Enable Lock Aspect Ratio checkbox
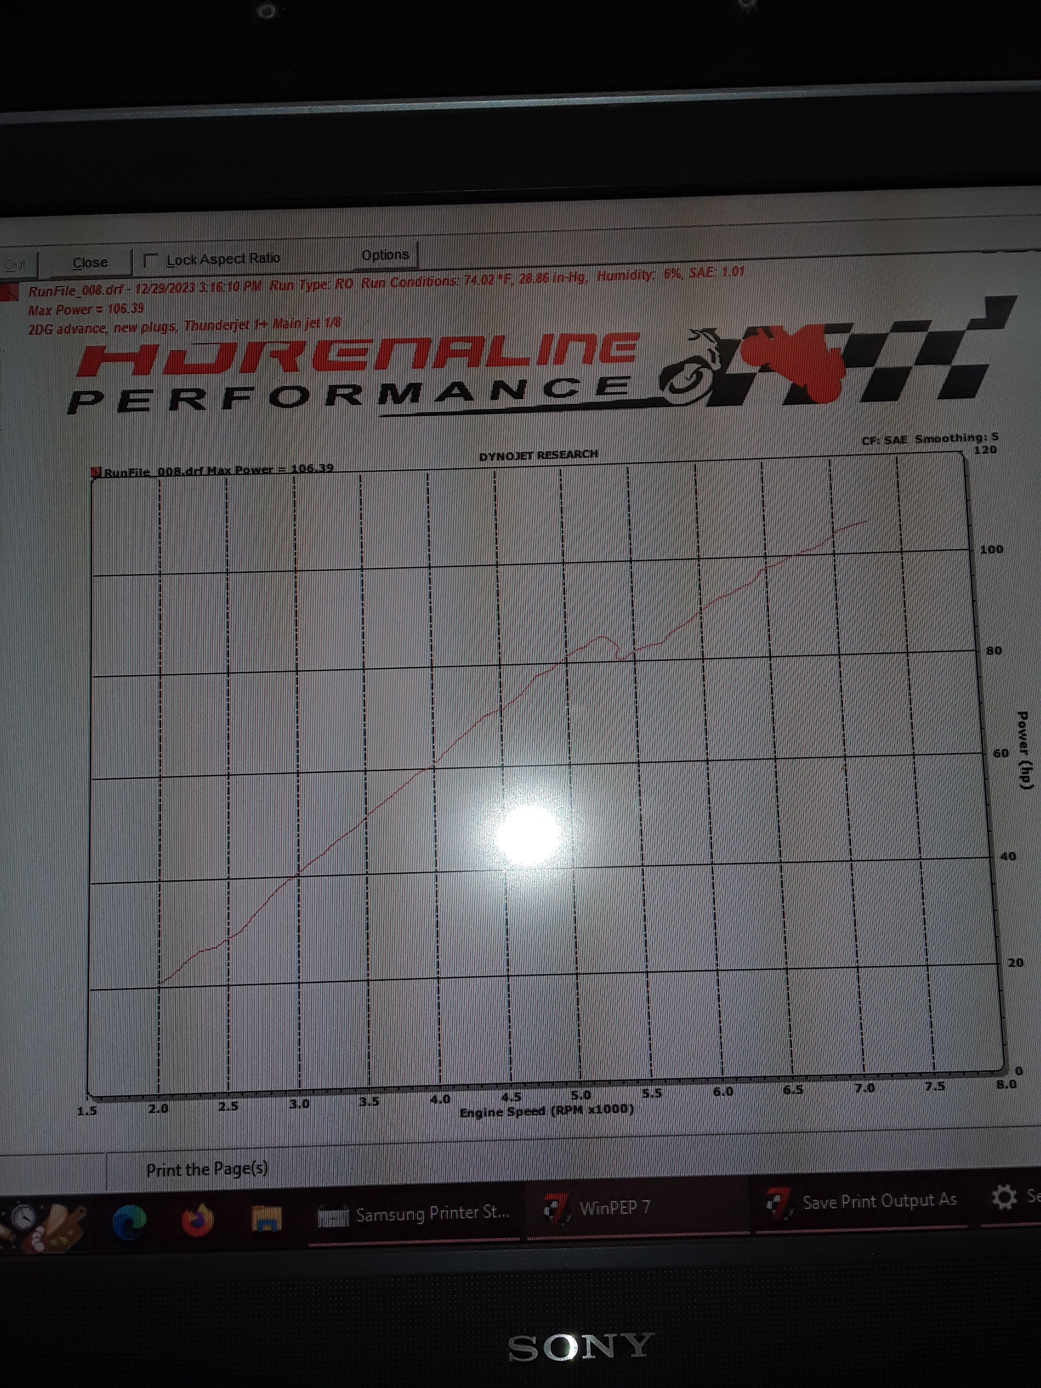Viewport: 1041px width, 1388px height. click(151, 260)
